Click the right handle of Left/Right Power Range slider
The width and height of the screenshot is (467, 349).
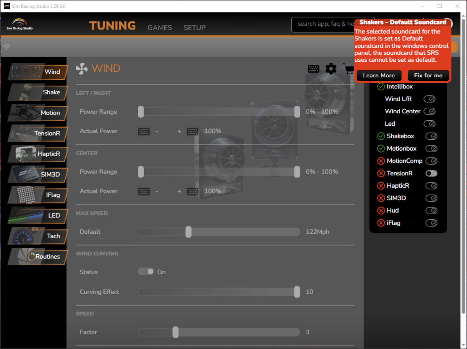(297, 112)
